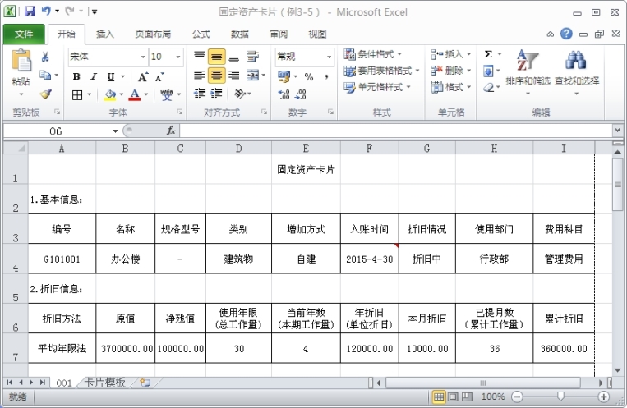Switch to Page Layout view in status bar
This screenshot has width=627, height=408.
coord(454,397)
